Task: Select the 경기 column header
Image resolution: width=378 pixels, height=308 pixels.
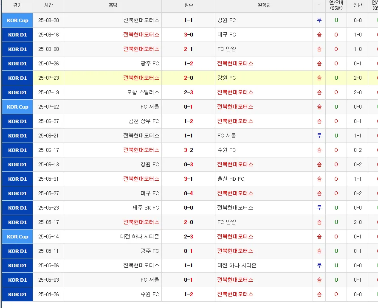Action: pyautogui.click(x=17, y=5)
